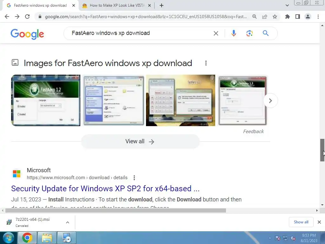Bookmark this page with the star icon
This screenshot has height=244, width=325.
tap(275, 17)
